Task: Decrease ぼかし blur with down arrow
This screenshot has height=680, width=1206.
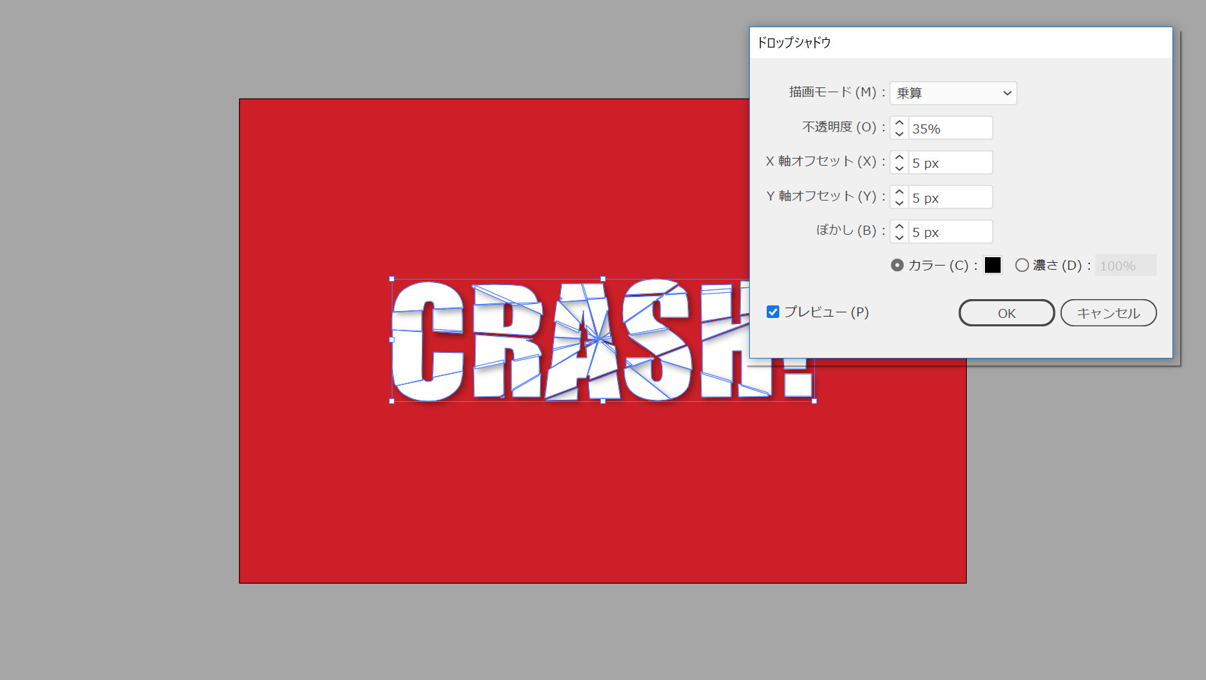Action: pos(900,238)
